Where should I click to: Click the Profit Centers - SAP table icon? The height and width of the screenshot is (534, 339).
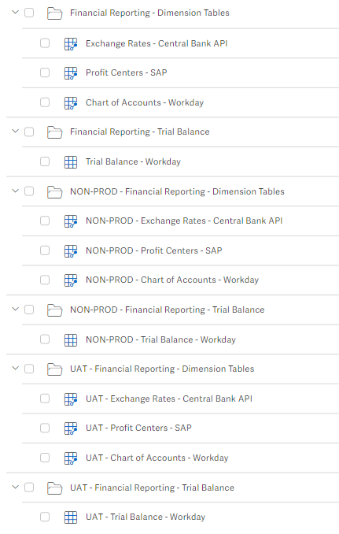click(71, 73)
